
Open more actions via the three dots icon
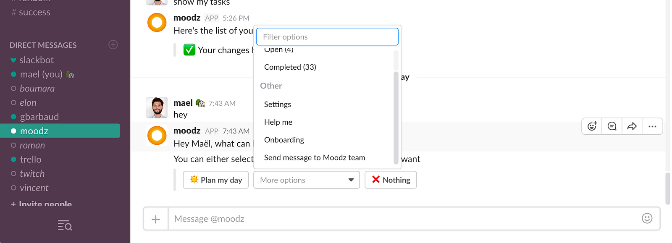point(652,126)
